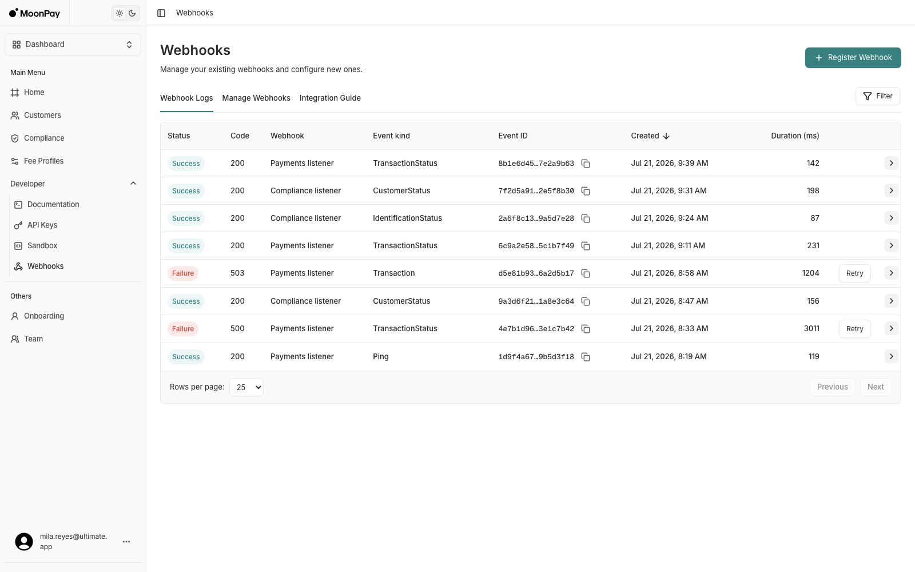Select Webhooks in sidebar
915x572 pixels.
click(75, 267)
